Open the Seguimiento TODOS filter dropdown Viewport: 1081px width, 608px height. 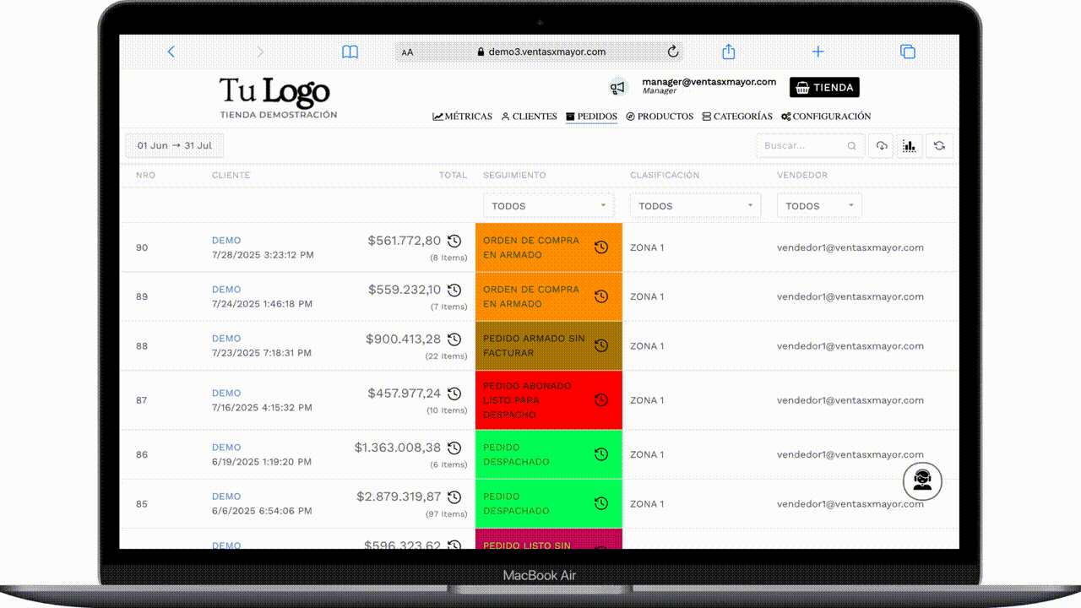[548, 205]
